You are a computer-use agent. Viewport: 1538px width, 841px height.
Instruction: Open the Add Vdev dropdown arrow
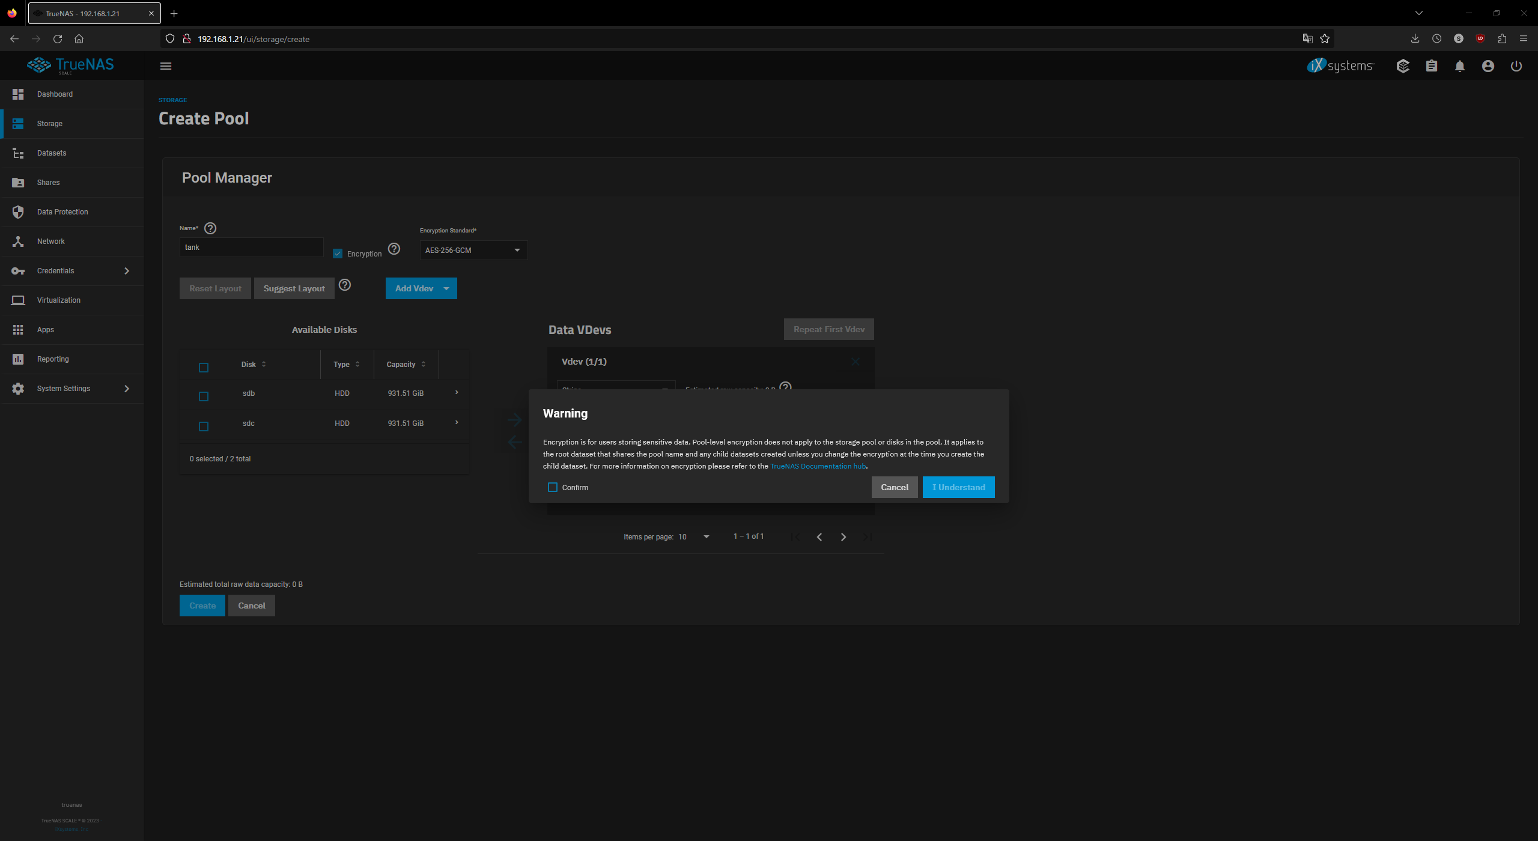(446, 288)
